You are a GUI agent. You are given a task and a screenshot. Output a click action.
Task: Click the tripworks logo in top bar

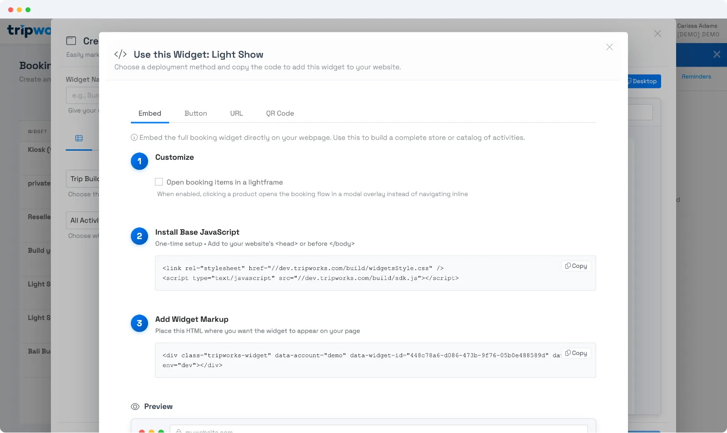[29, 30]
